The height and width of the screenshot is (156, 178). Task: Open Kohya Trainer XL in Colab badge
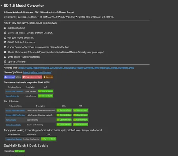[45, 96]
